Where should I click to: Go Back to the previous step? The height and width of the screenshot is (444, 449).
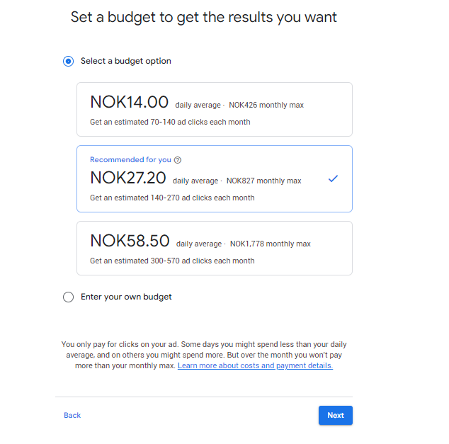pos(72,416)
